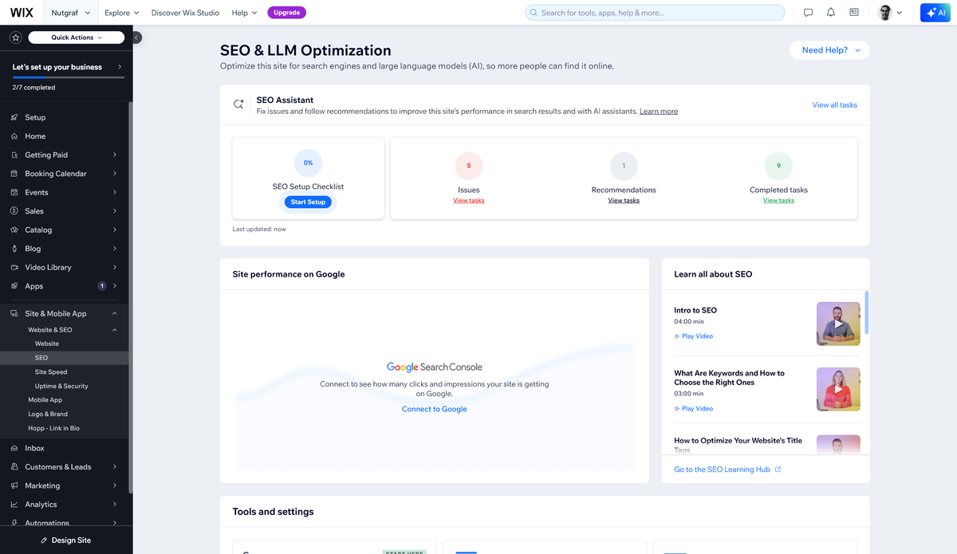
Task: Open the news panel icon beside the bell
Action: (x=853, y=13)
